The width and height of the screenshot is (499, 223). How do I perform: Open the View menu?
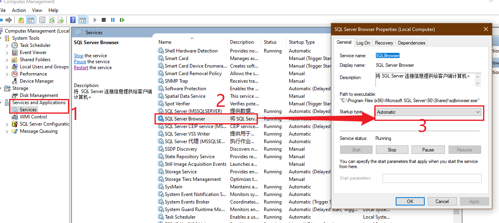37,10
